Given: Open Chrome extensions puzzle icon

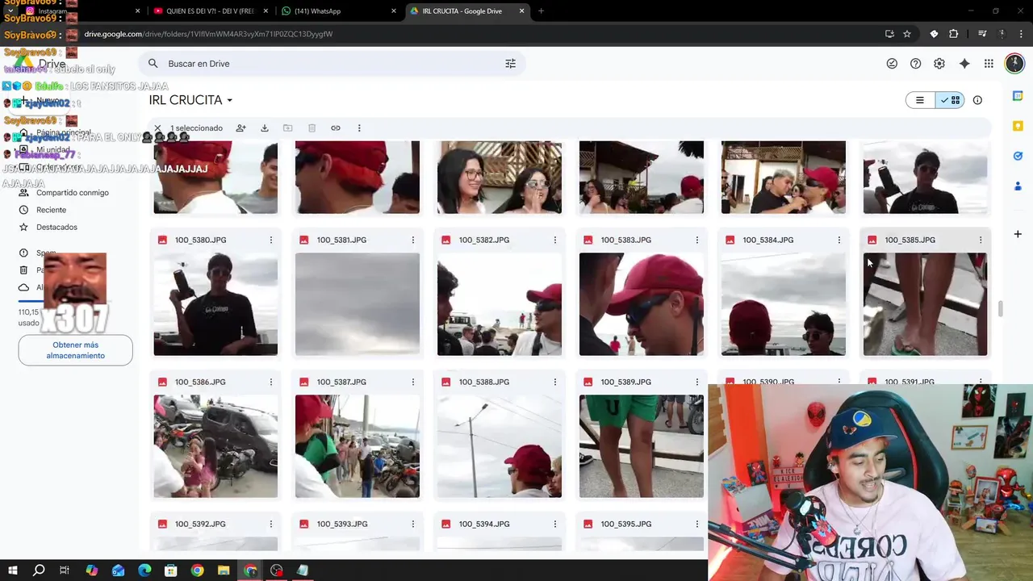Looking at the screenshot, I should (954, 34).
